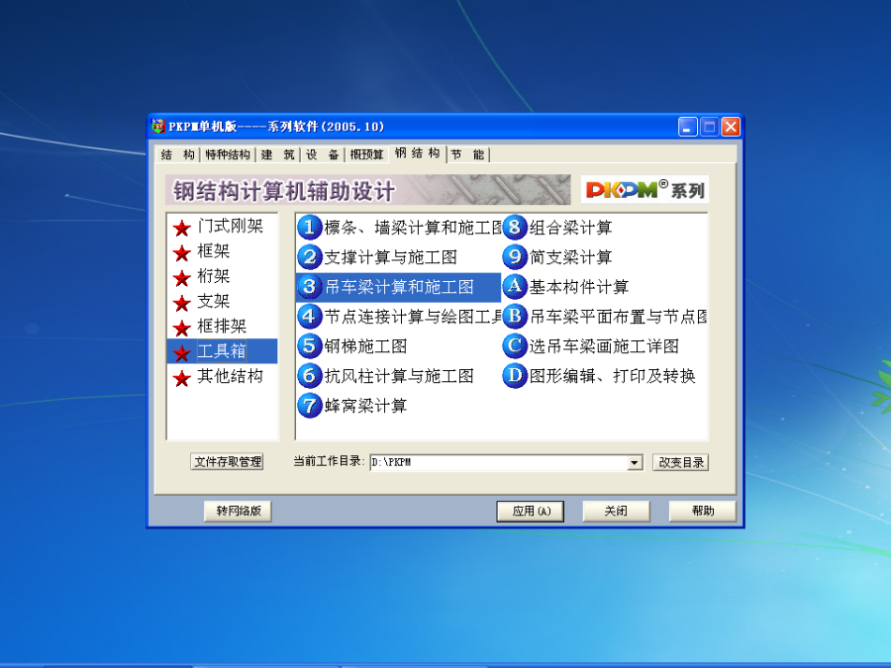Click the red star next to 门式刚架

tap(182, 229)
